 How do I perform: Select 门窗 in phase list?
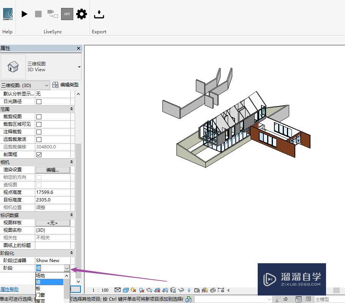[49, 295]
